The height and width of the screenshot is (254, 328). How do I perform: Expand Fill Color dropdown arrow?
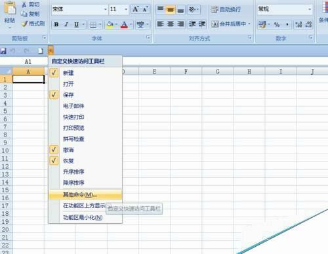(x=116, y=24)
